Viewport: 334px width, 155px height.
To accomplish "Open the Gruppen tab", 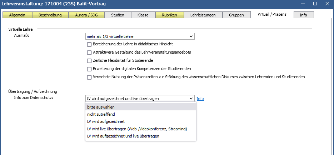I will tap(236, 15).
